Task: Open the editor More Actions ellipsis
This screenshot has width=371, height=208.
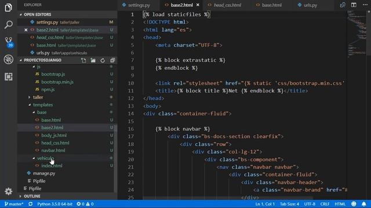Action: point(365,5)
